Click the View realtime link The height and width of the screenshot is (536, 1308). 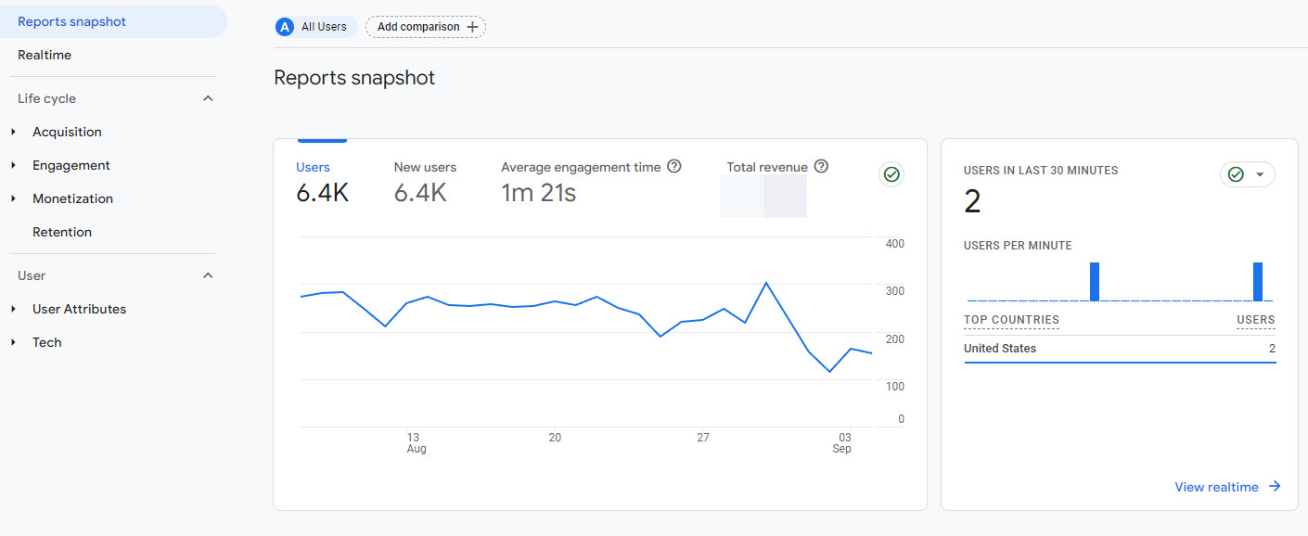point(1216,487)
